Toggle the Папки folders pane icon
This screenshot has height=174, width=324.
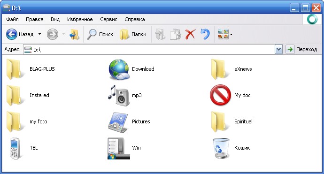pos(124,34)
